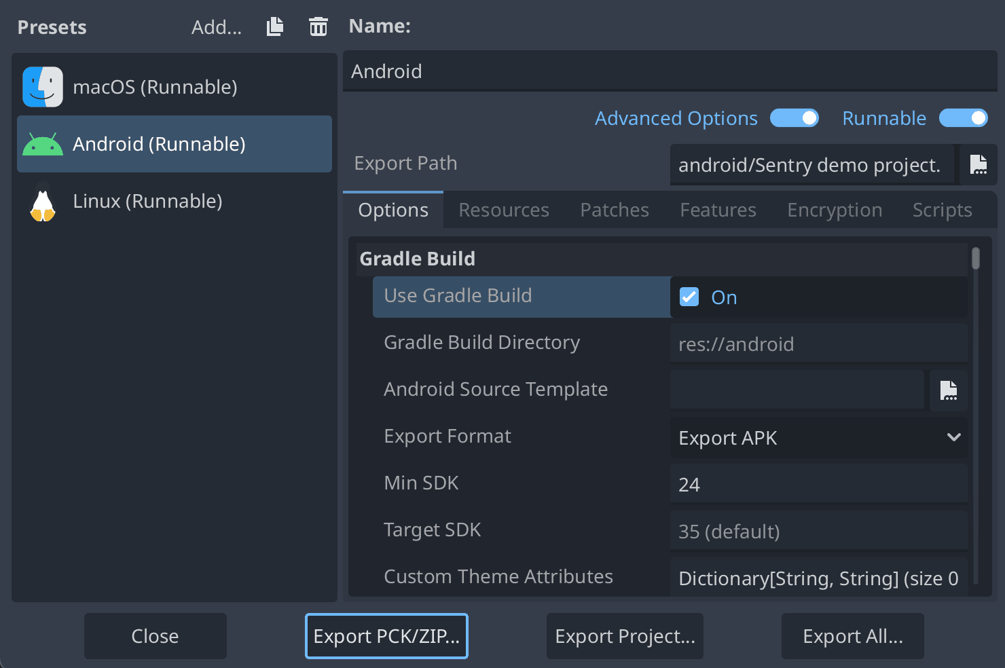Screen dimensions: 1005x668
Task: Select the Android robot preset icon
Action: point(42,143)
